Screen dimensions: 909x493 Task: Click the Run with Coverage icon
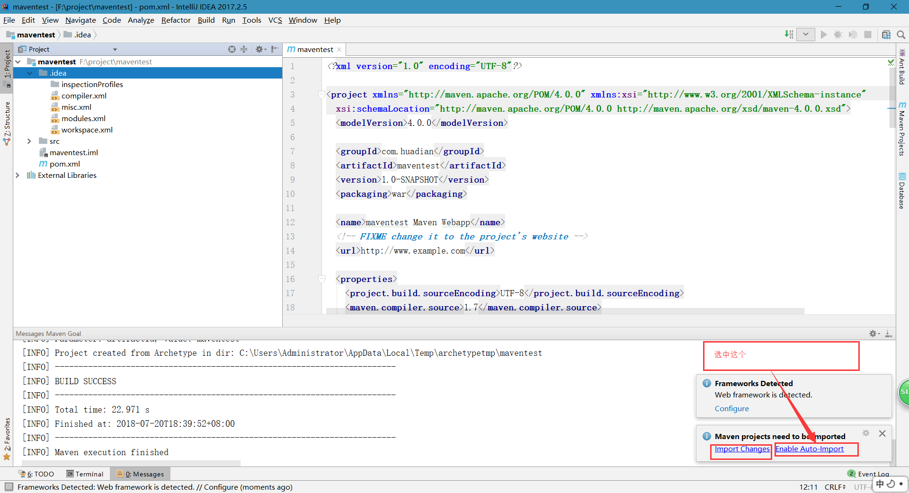pos(853,35)
